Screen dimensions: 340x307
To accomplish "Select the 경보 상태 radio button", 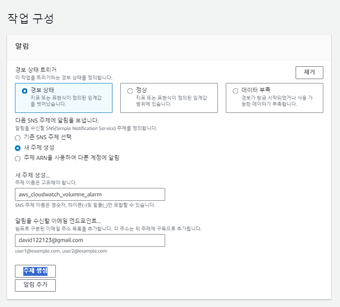I will pyautogui.click(x=25, y=91).
